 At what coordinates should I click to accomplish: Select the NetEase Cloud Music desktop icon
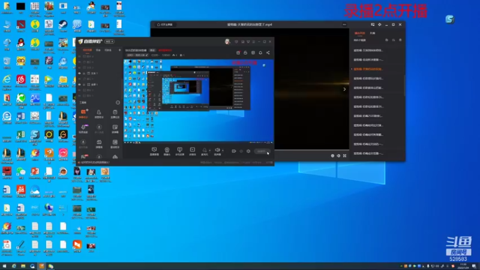(x=21, y=81)
